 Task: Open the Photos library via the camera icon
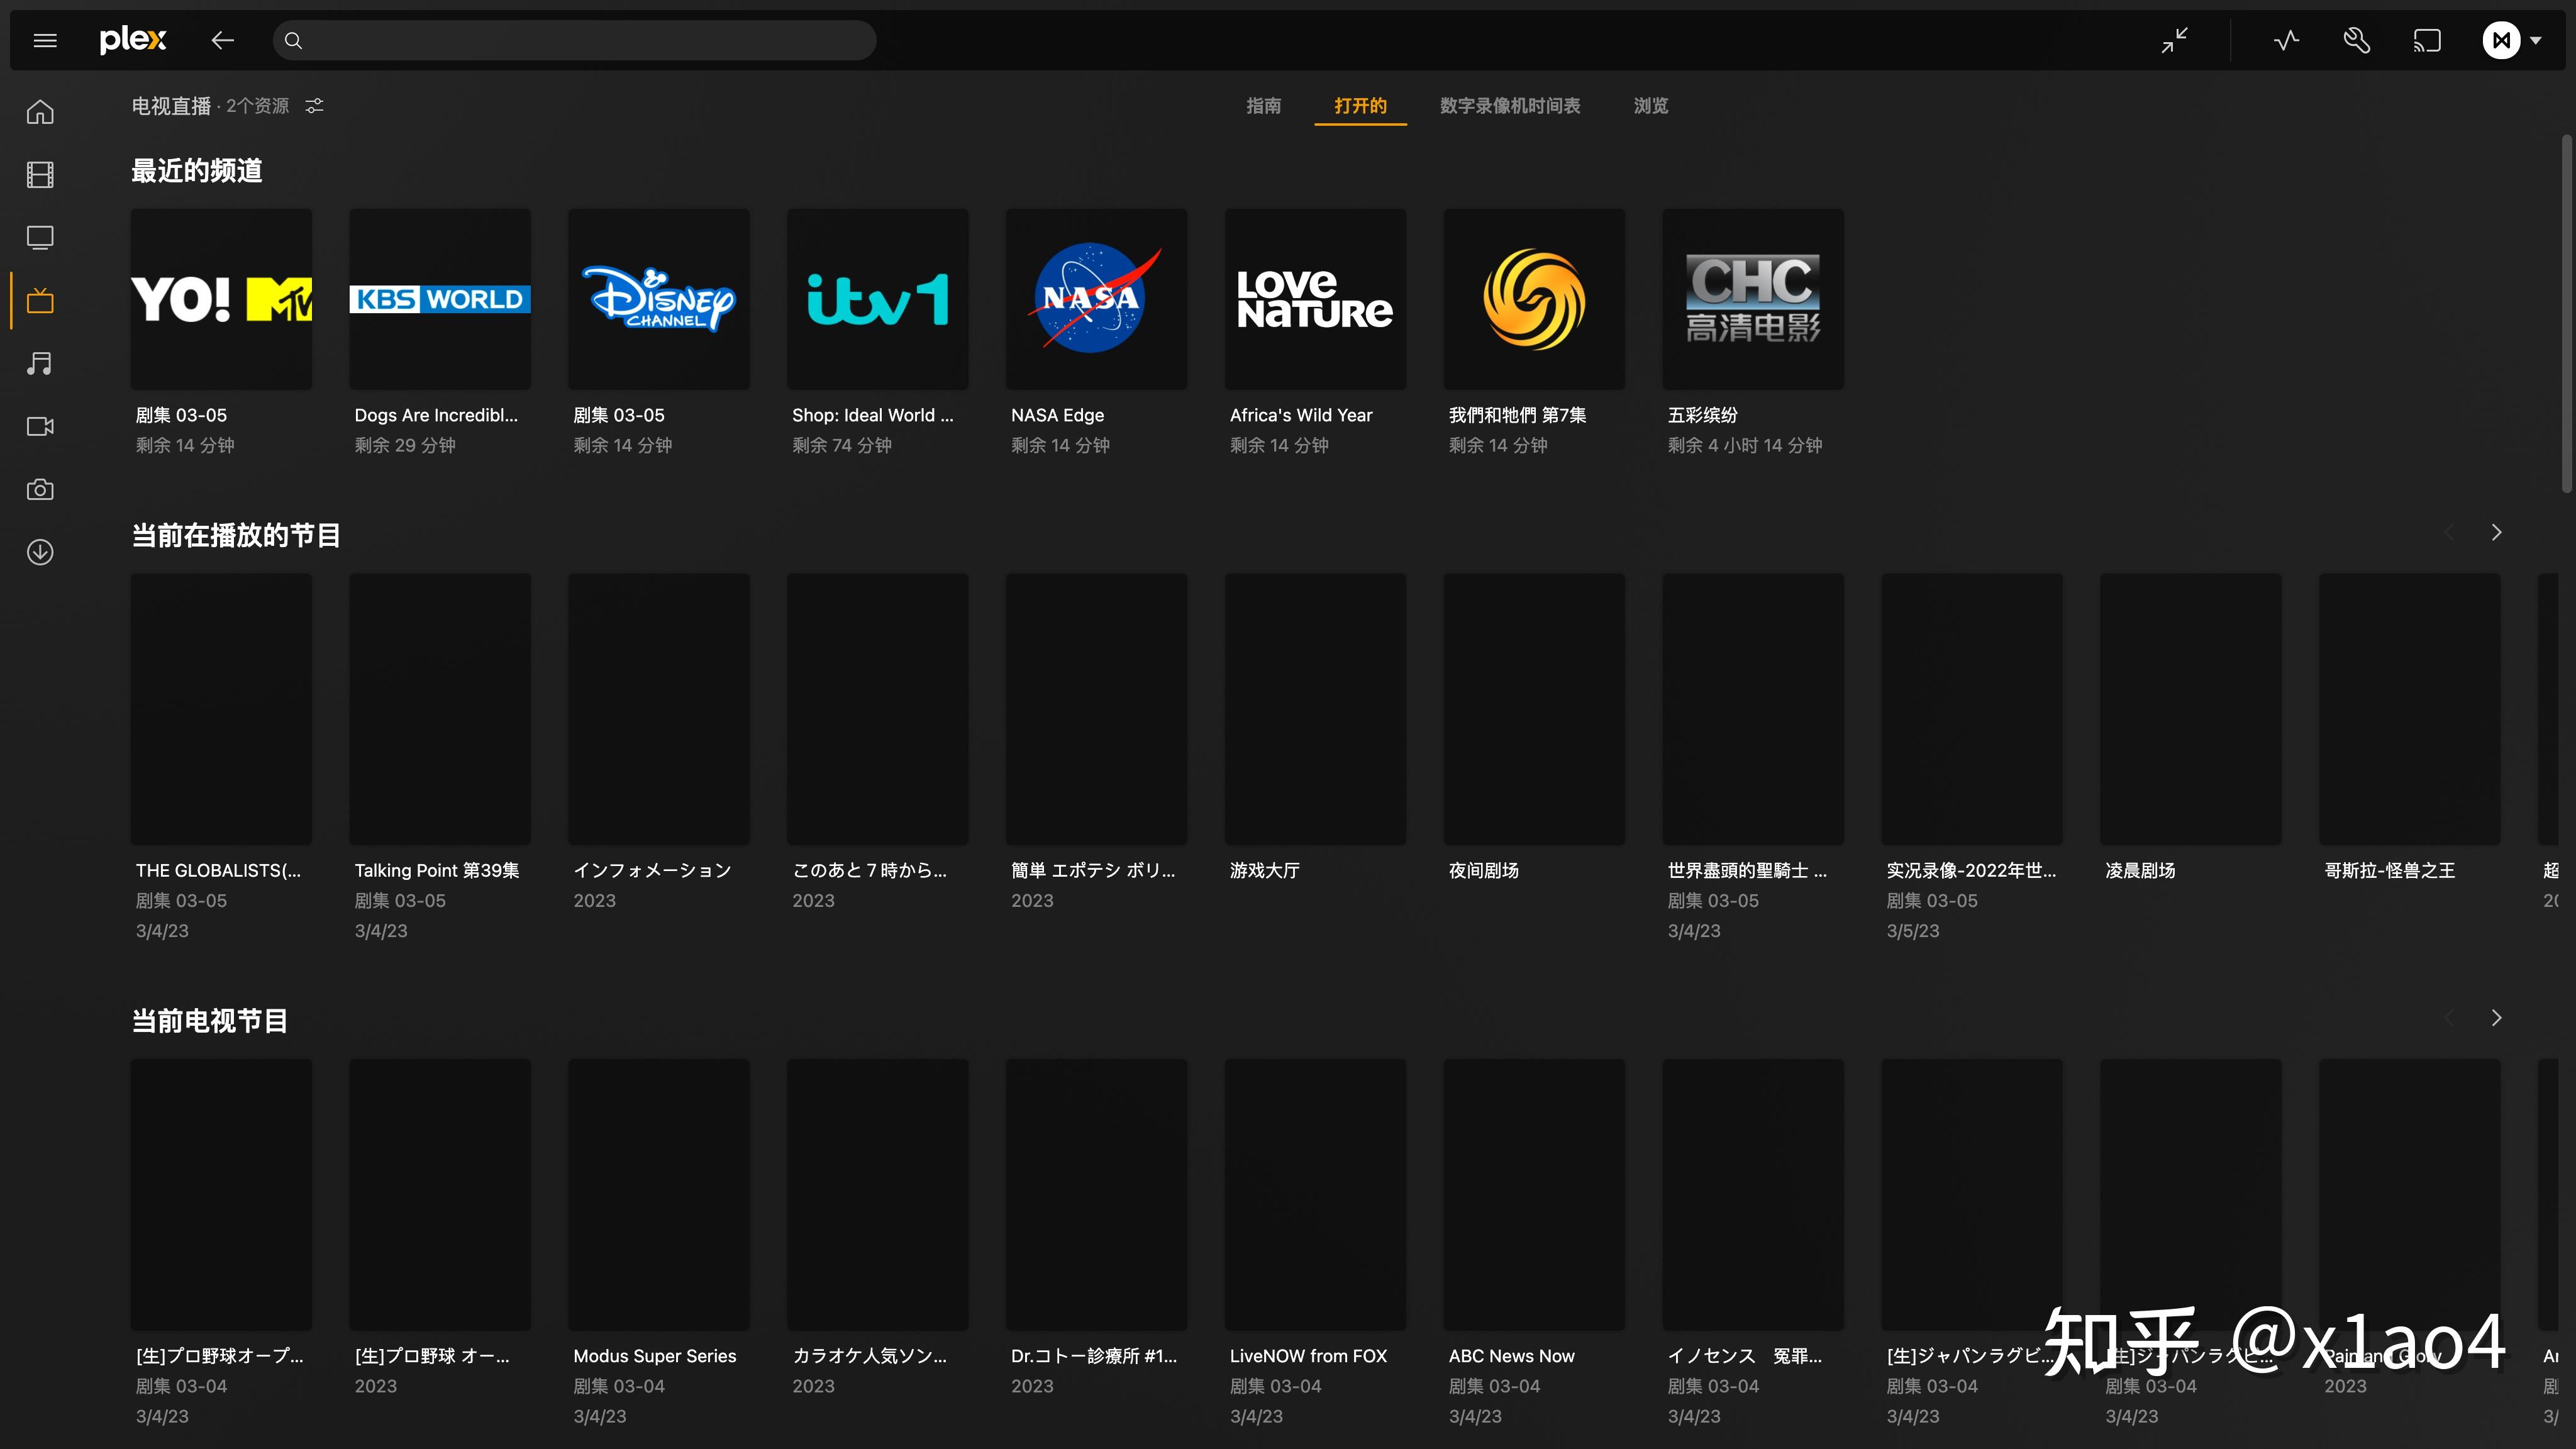point(40,489)
